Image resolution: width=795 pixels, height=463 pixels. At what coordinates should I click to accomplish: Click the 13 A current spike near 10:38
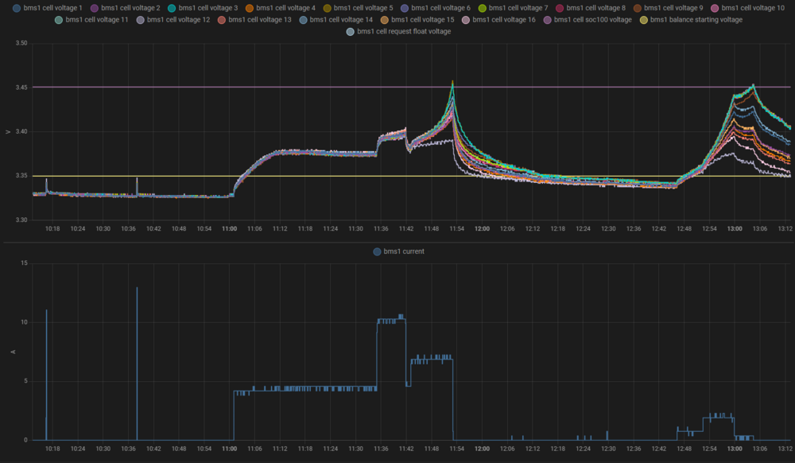click(x=137, y=289)
